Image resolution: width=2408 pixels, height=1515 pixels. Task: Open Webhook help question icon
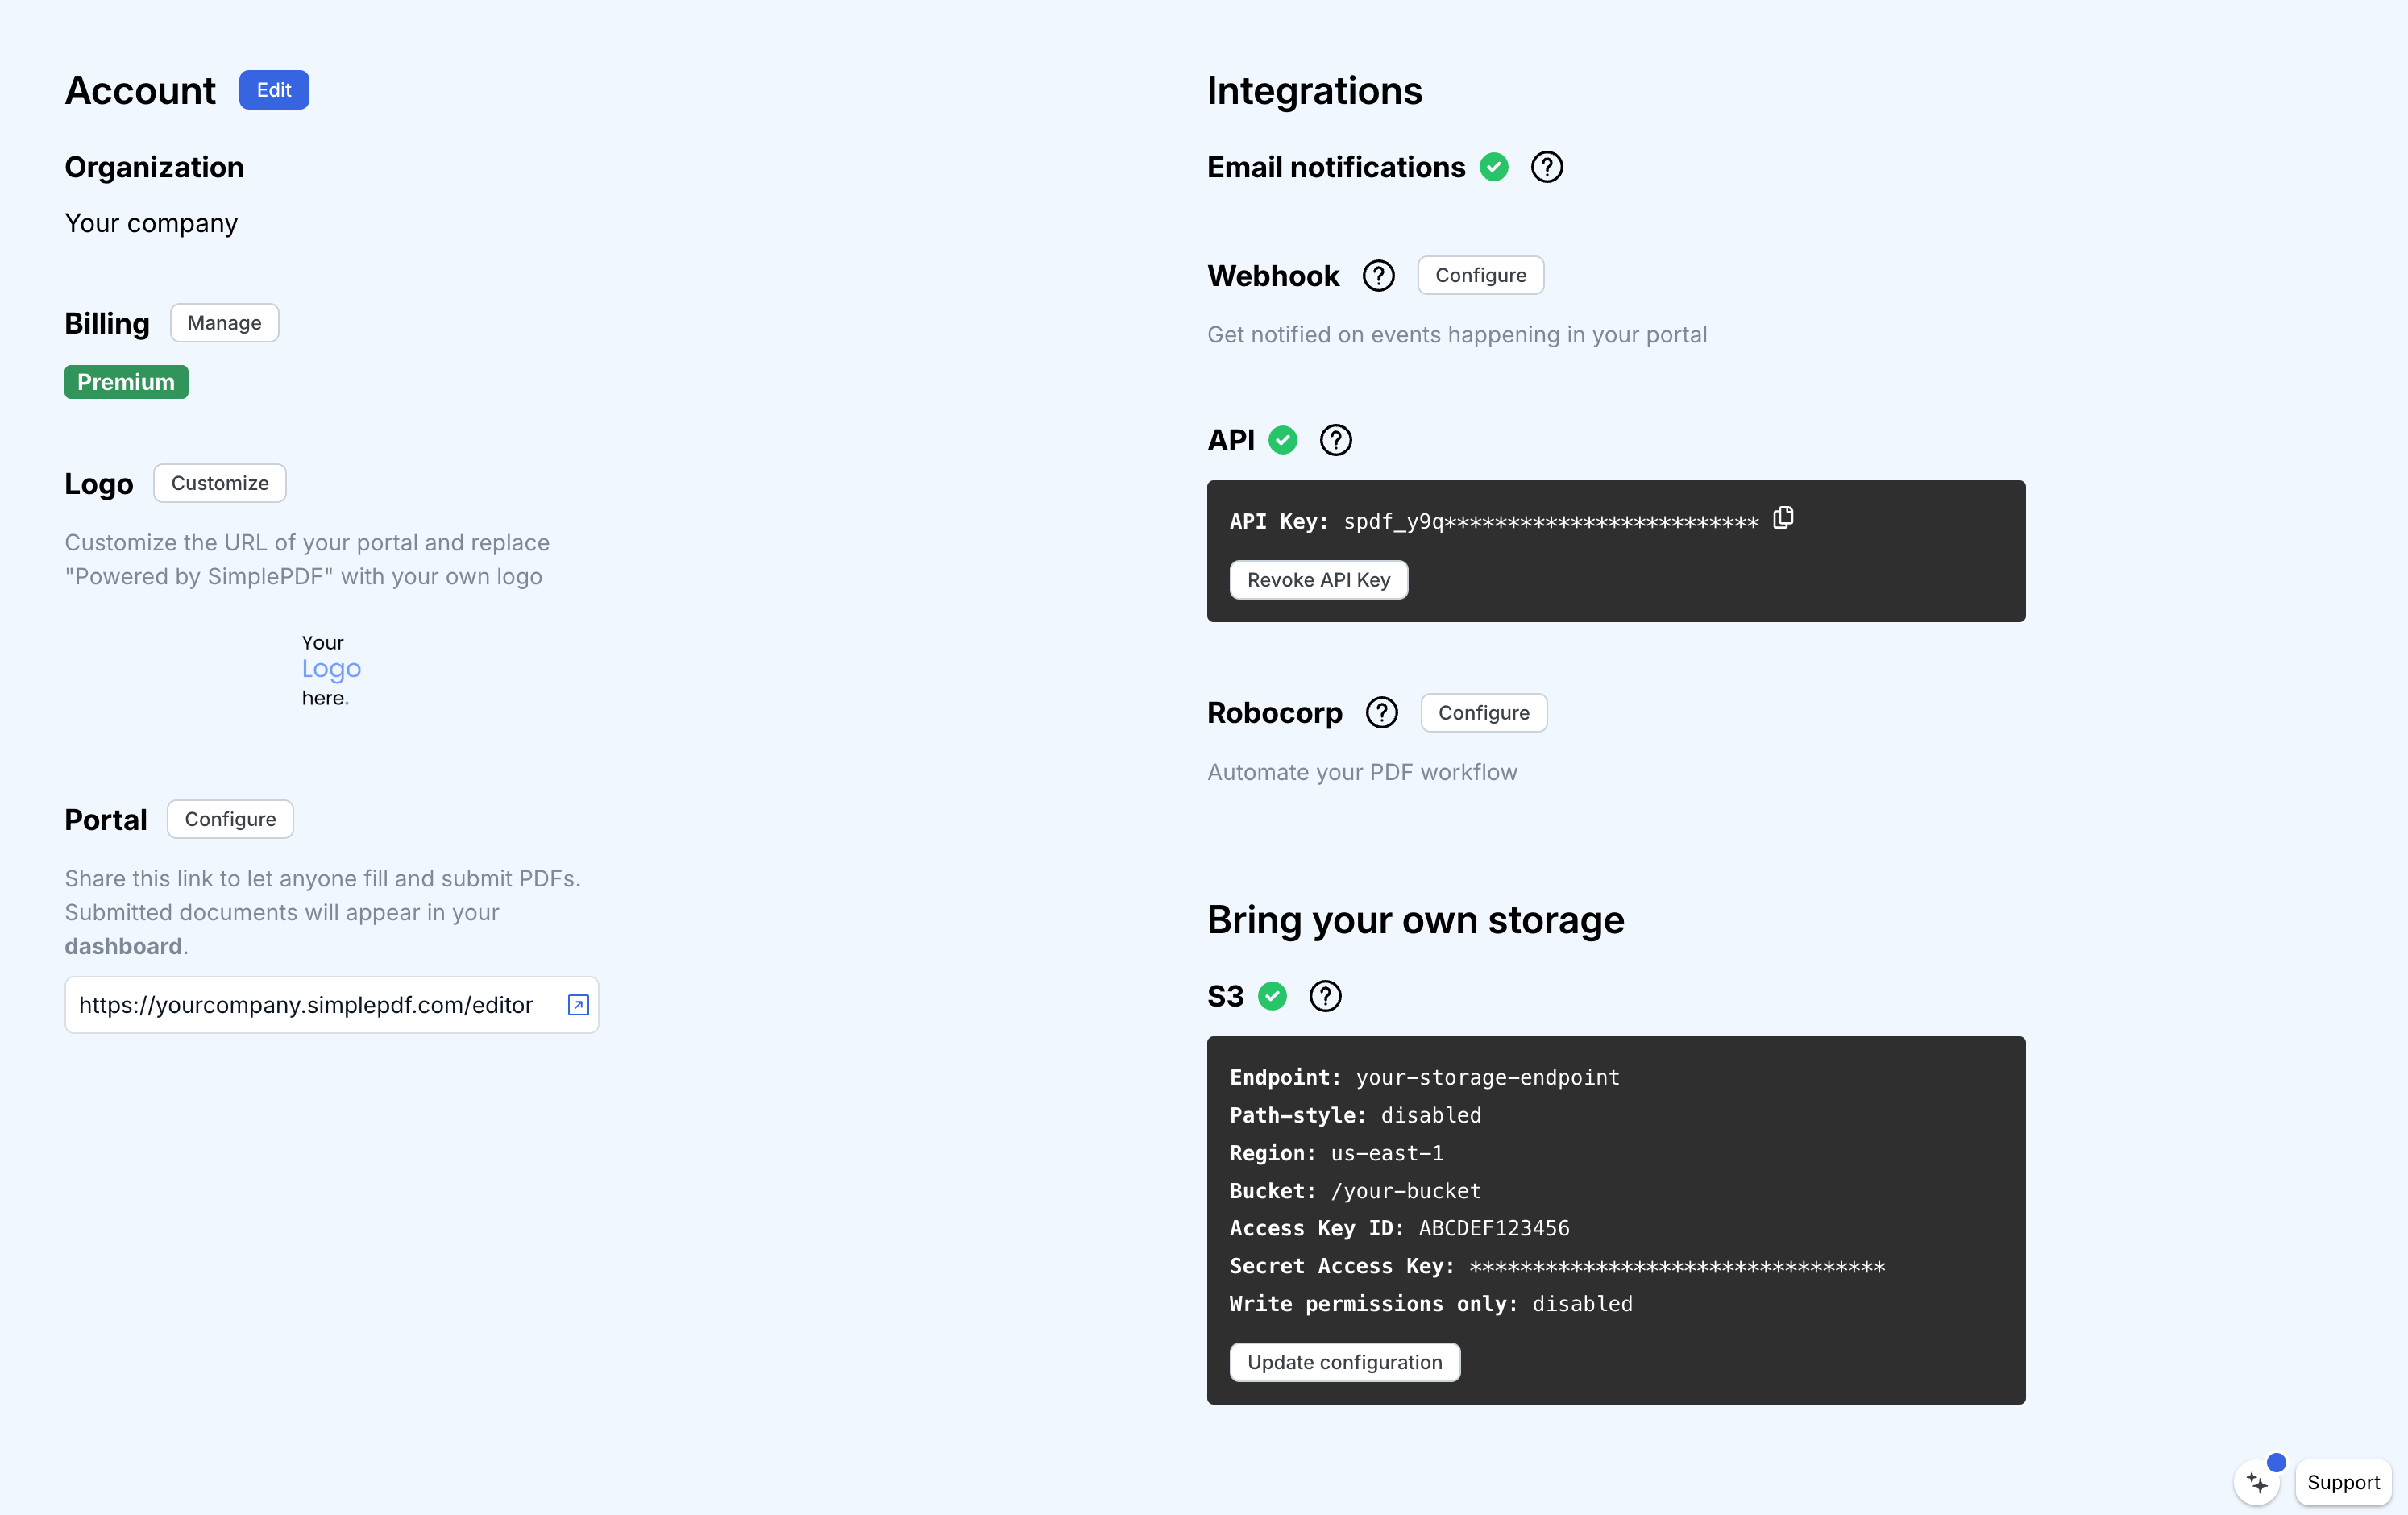pos(1379,276)
